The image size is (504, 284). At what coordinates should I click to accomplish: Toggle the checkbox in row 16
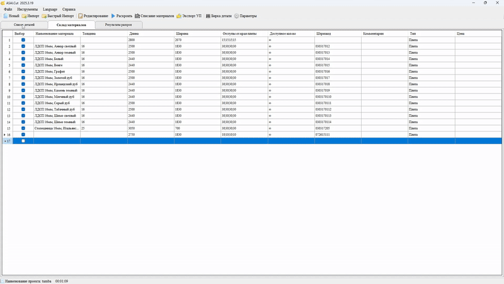tap(23, 134)
